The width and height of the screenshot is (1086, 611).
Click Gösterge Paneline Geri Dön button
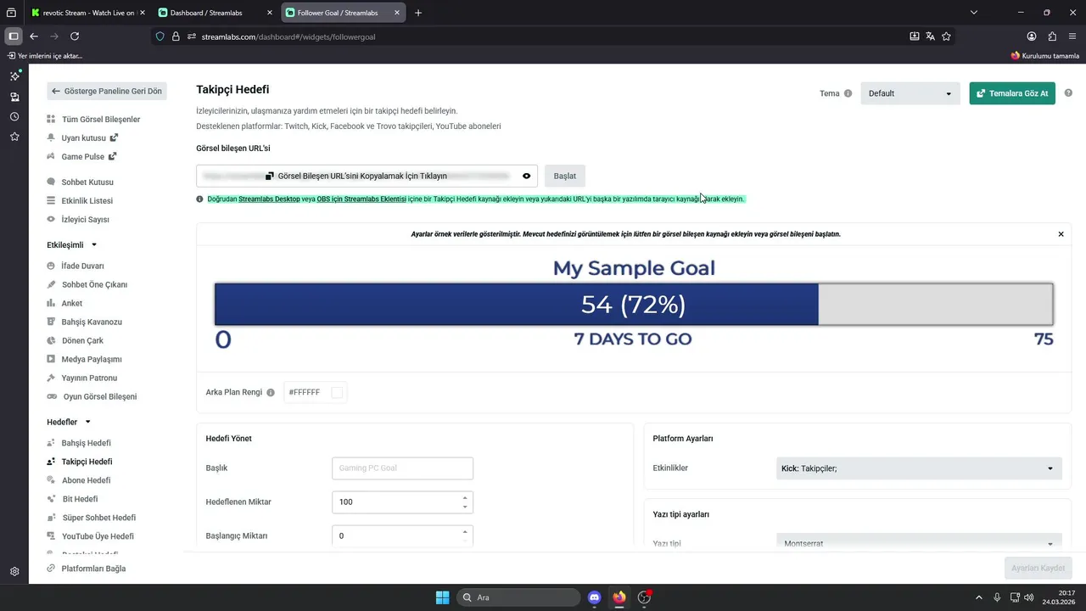coord(107,91)
